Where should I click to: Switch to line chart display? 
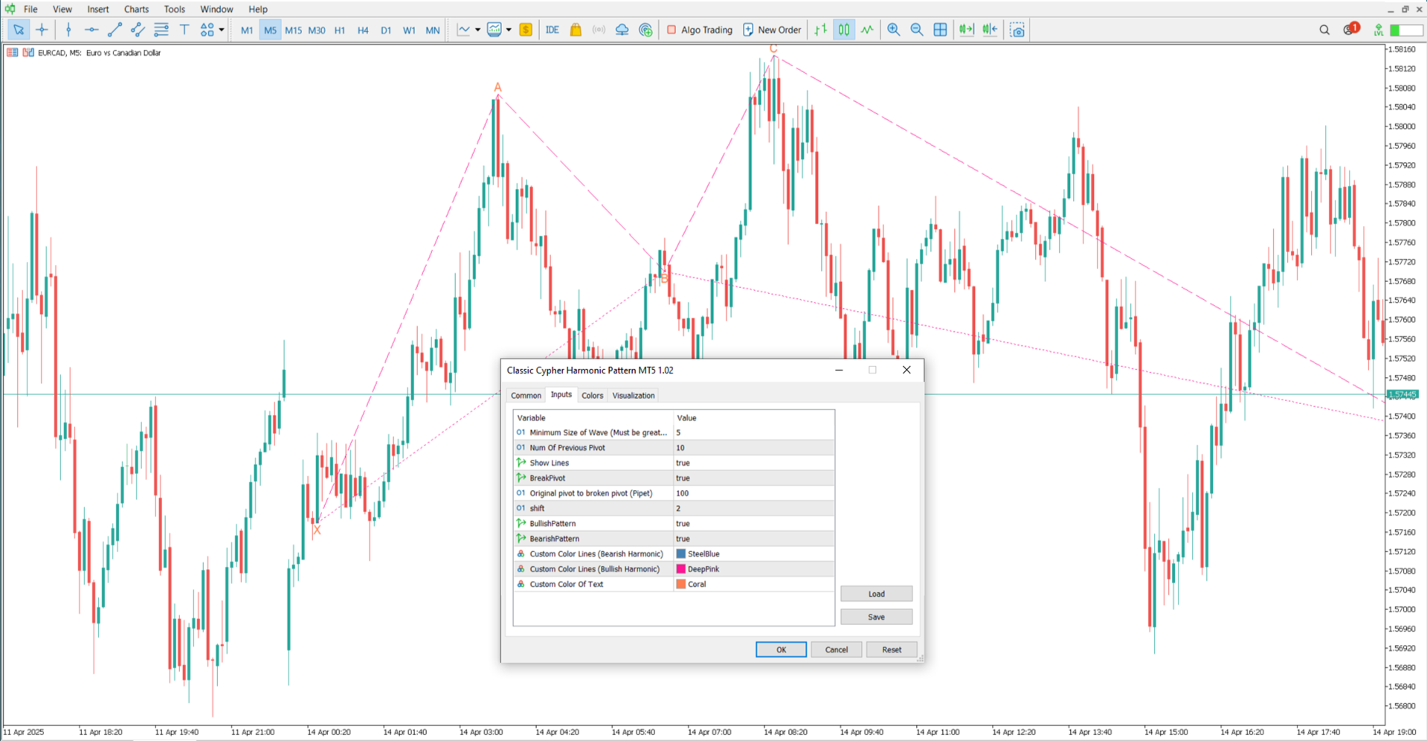(x=867, y=30)
